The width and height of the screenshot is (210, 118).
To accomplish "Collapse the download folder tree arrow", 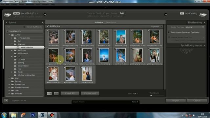I will tap(12, 44).
